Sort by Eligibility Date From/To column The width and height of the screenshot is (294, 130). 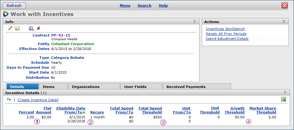coord(71,110)
